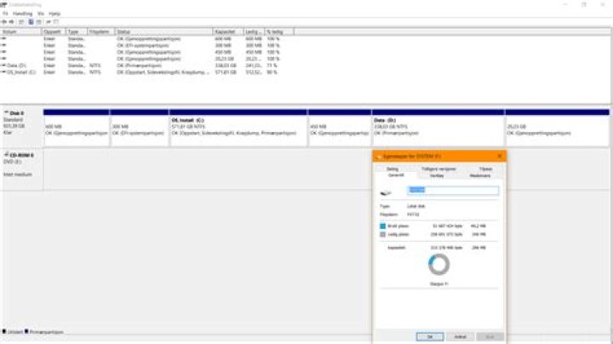Click the drive icon of Data (D:) row

coord(3,66)
